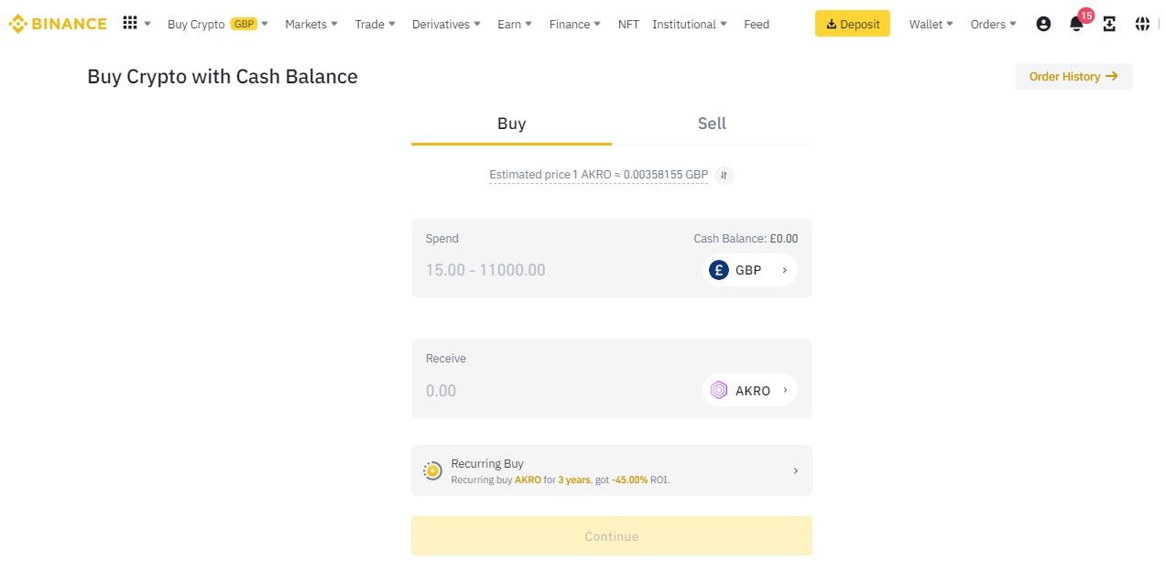The height and width of the screenshot is (561, 1165).
Task: Expand the Wallet dropdown menu
Action: (x=931, y=25)
